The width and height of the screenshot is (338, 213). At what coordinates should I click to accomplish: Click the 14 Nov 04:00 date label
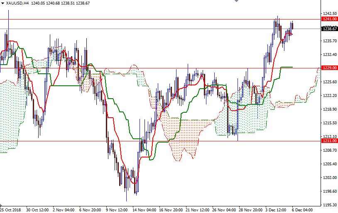pyautogui.click(x=145, y=210)
